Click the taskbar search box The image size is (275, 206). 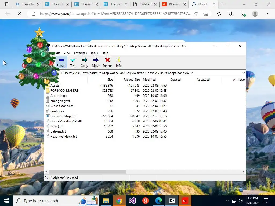click(x=56, y=201)
